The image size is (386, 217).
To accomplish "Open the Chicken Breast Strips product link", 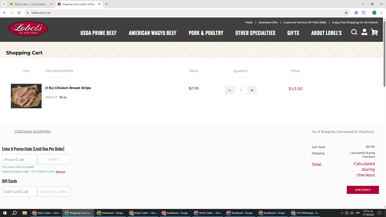I will click(x=68, y=88).
